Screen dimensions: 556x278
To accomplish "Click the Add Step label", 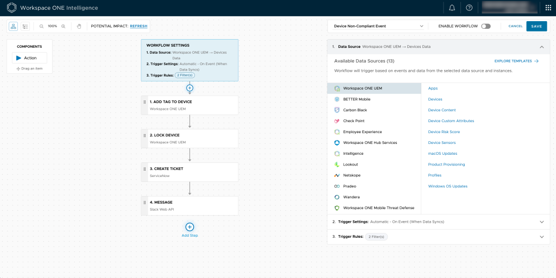I will [189, 236].
